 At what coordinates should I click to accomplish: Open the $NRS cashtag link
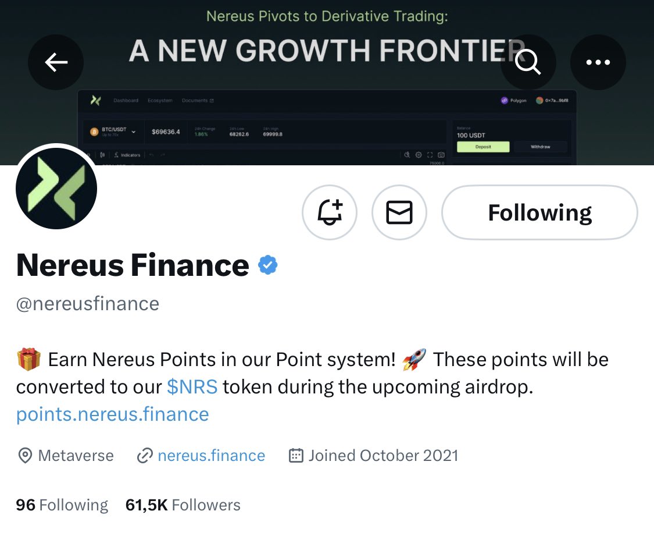click(x=192, y=387)
